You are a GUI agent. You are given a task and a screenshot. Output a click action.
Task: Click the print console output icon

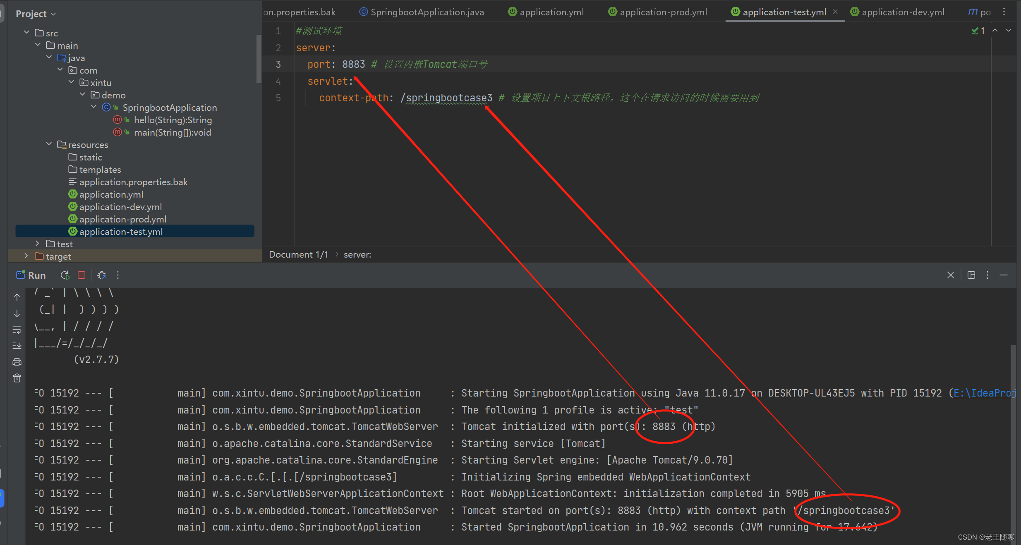coord(17,362)
